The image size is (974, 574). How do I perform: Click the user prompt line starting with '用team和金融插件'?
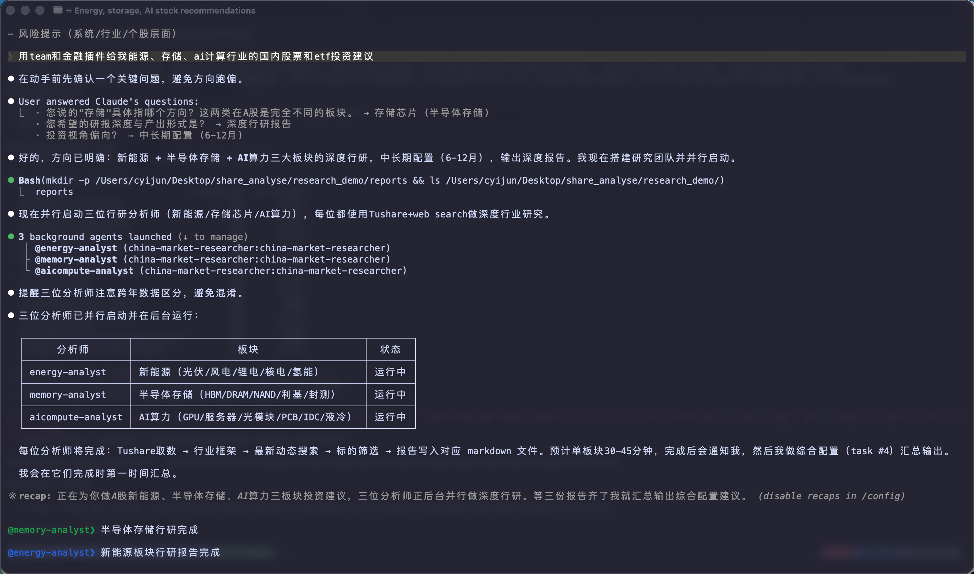click(x=486, y=56)
